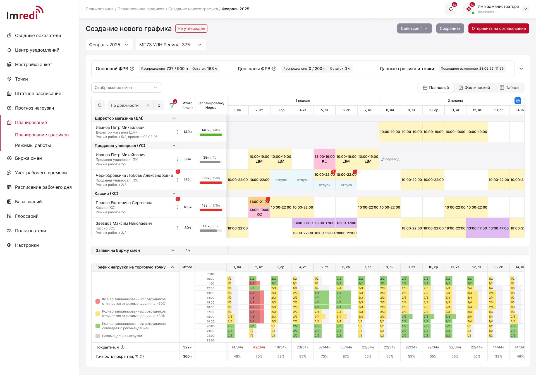Open Февраль 2025 month dropdown
This screenshot has width=536, height=375.
pyautogui.click(x=109, y=45)
